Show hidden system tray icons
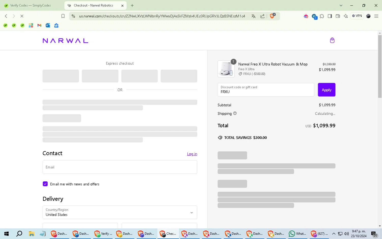The image size is (382, 239). point(334,234)
